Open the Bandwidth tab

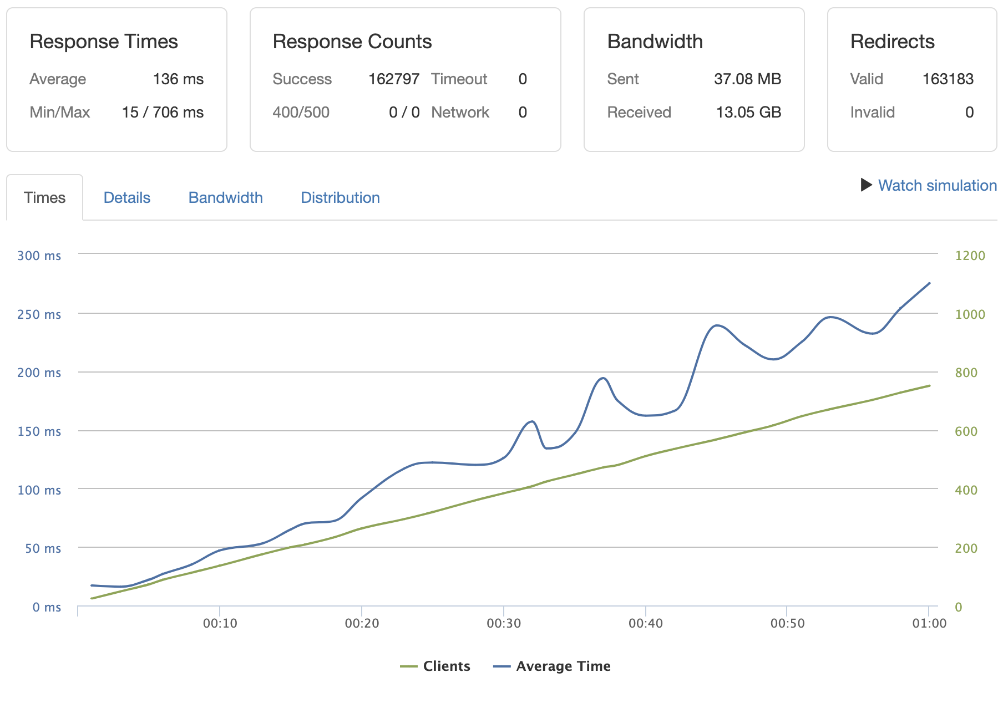pyautogui.click(x=226, y=198)
